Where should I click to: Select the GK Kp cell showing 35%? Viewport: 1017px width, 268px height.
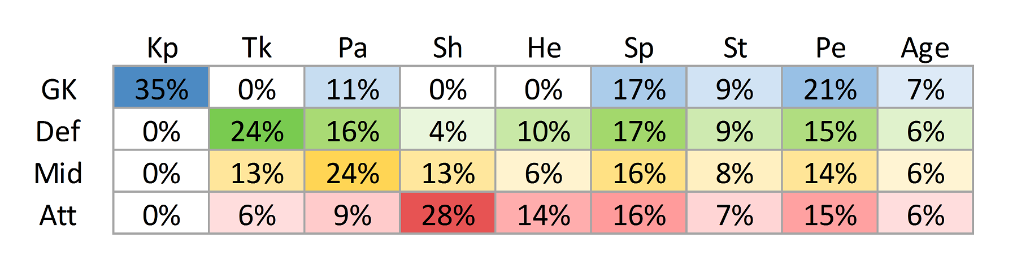pos(162,87)
